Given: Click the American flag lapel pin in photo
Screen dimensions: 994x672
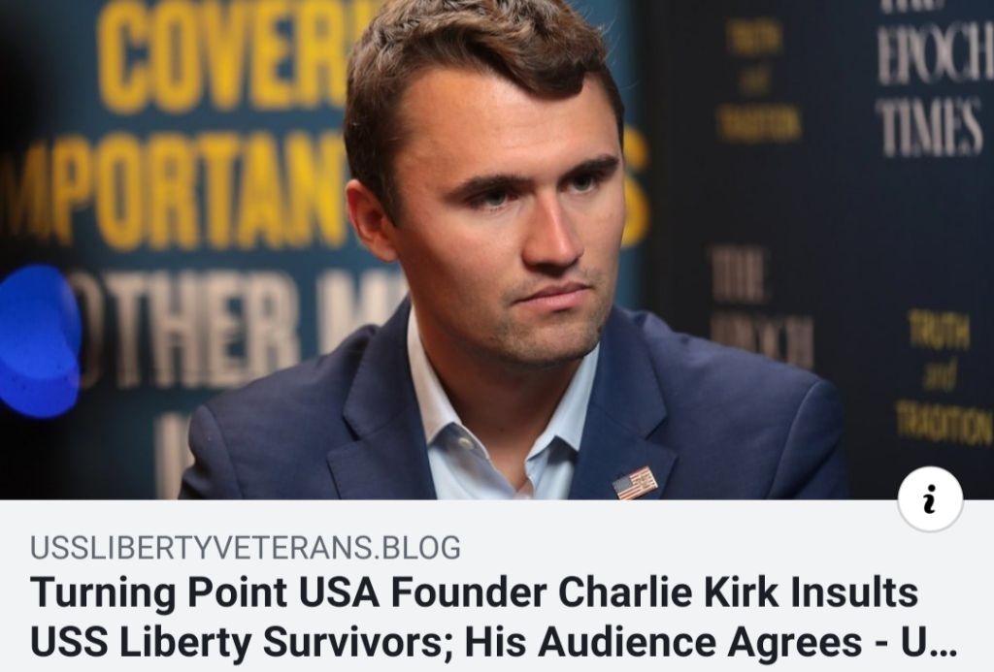Looking at the screenshot, I should tap(635, 483).
